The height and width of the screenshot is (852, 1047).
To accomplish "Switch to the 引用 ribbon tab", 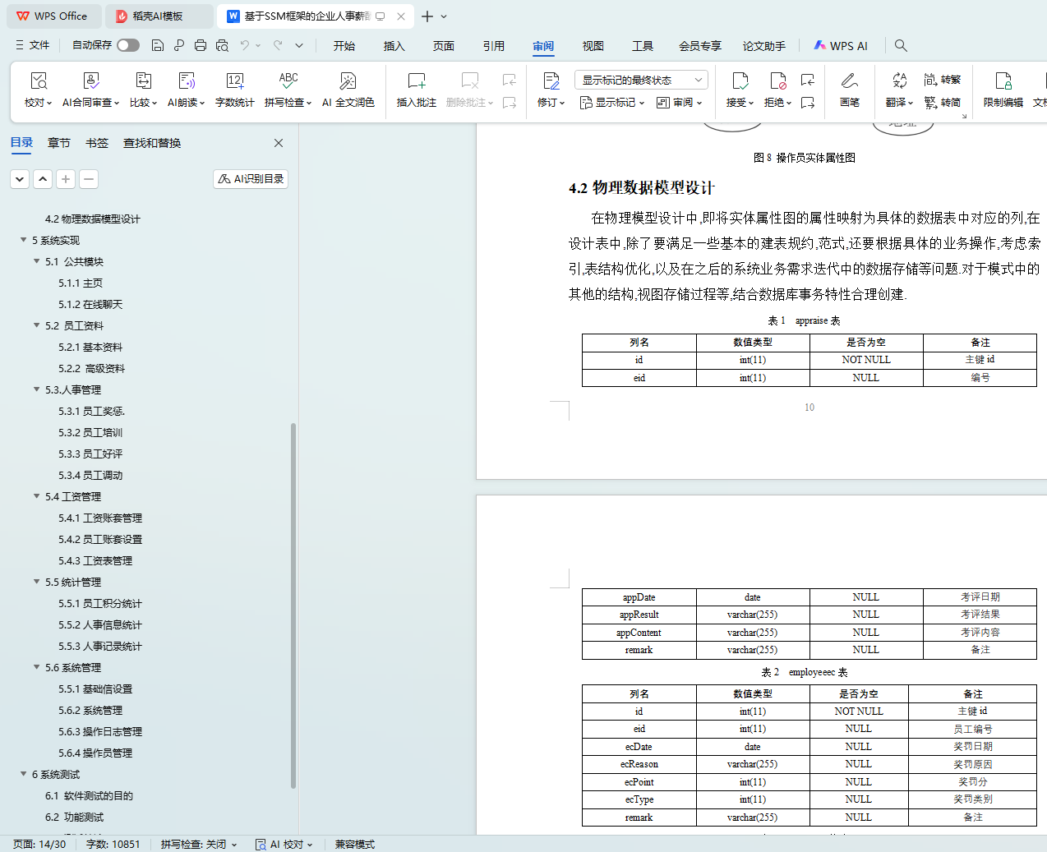I will tap(493, 46).
